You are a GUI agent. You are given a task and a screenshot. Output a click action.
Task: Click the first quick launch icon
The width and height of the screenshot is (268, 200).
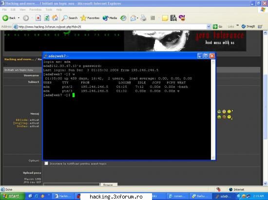(30, 196)
